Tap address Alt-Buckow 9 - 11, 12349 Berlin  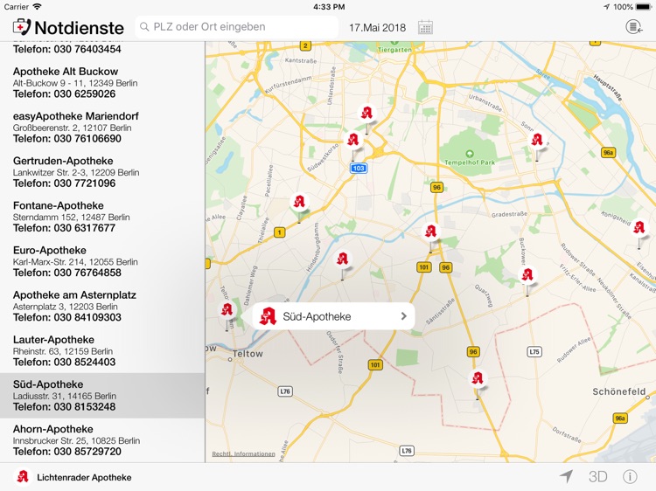[75, 83]
